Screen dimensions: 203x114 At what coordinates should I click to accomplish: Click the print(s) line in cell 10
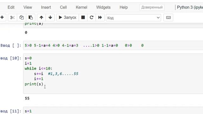click(x=34, y=84)
